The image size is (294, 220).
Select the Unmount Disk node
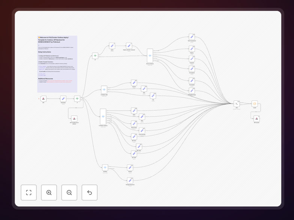(x=142, y=130)
